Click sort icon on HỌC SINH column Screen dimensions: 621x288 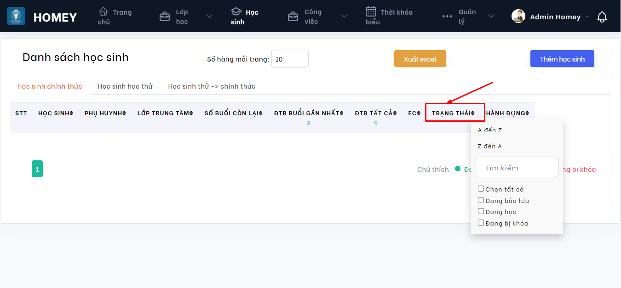pos(72,113)
